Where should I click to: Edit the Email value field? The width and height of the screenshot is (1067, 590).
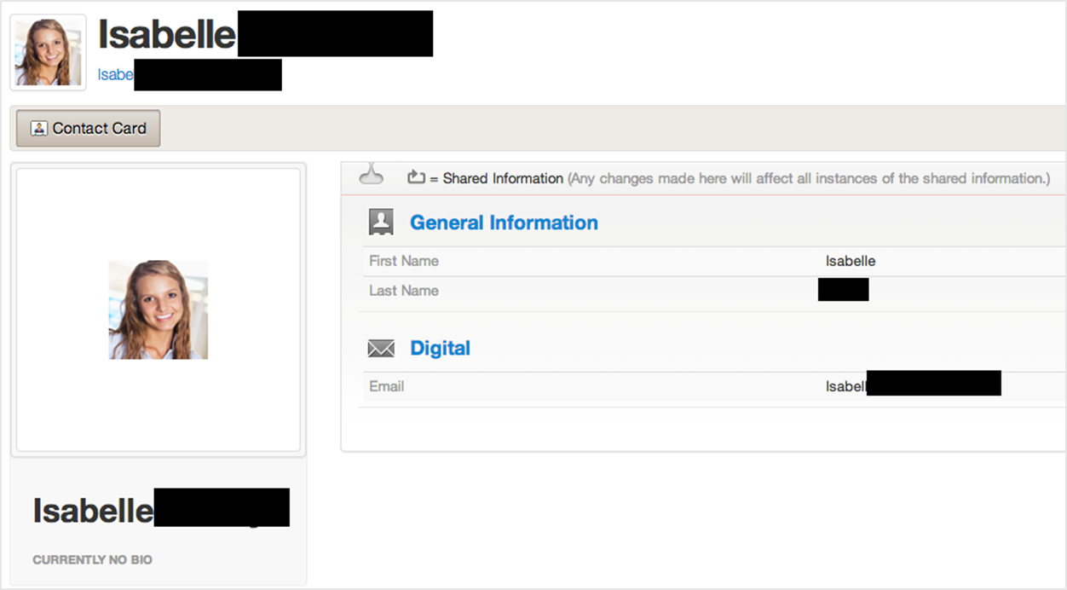[x=912, y=386]
